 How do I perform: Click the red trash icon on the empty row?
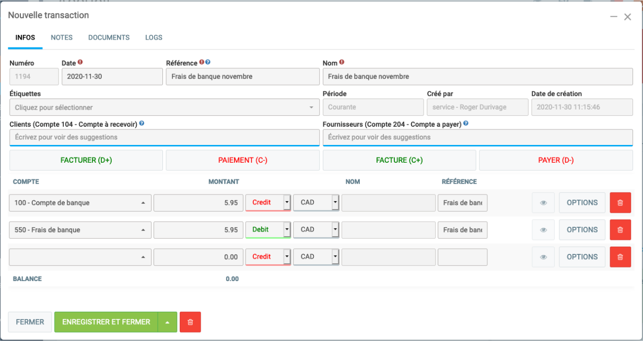(x=620, y=257)
